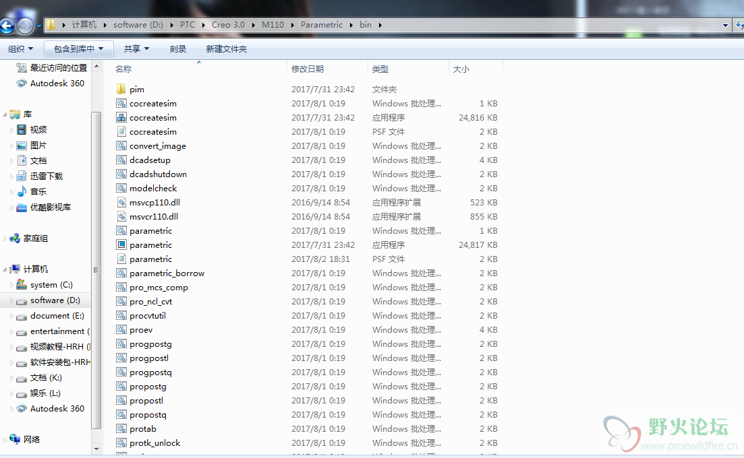
Task: Click the navigation pane scrollbar thumb
Action: (96, 270)
